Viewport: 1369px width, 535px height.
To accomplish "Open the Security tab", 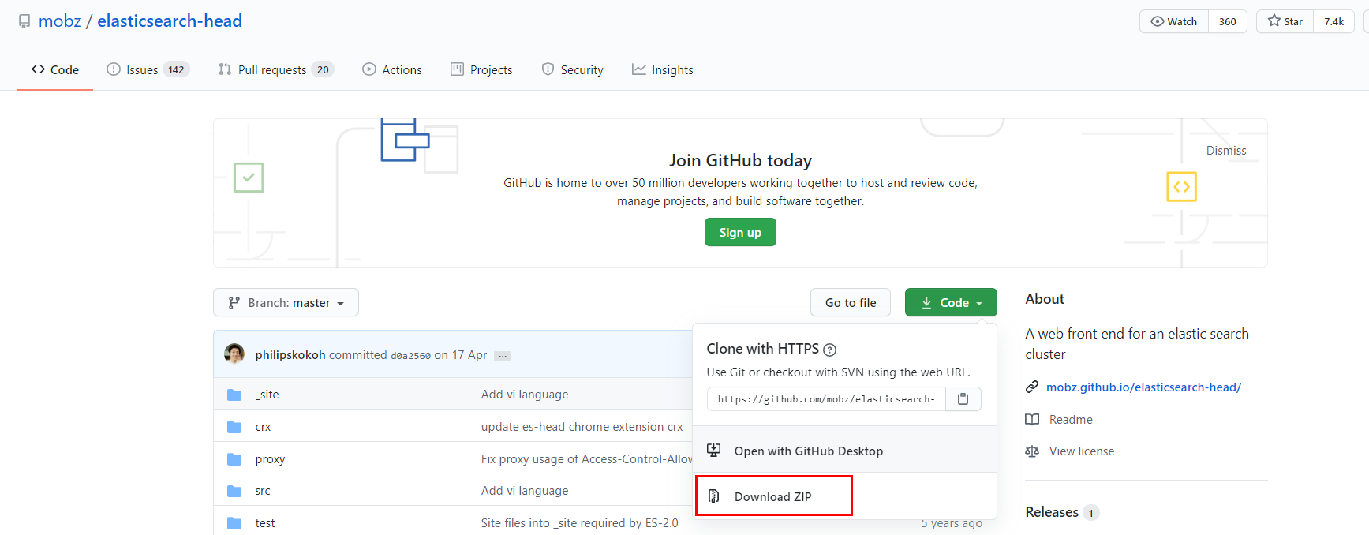I will click(x=572, y=69).
